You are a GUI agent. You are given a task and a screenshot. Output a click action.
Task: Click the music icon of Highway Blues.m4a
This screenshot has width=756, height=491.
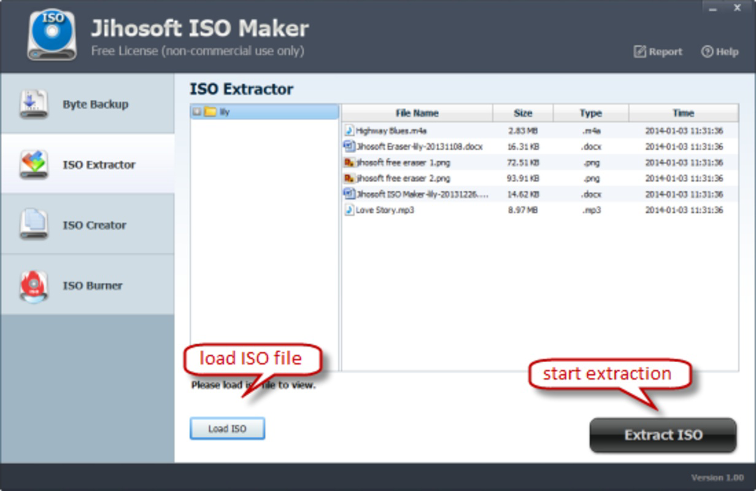(349, 130)
